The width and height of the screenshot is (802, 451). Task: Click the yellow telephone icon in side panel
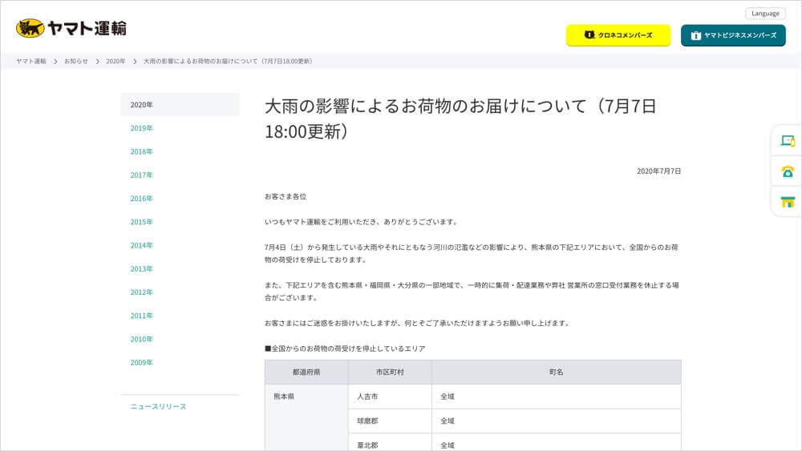[x=788, y=171]
